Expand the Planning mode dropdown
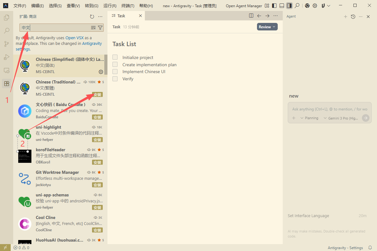 [309, 118]
